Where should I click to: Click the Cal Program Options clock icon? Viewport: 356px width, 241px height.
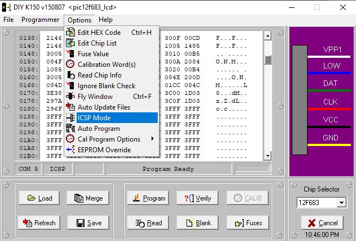70,139
